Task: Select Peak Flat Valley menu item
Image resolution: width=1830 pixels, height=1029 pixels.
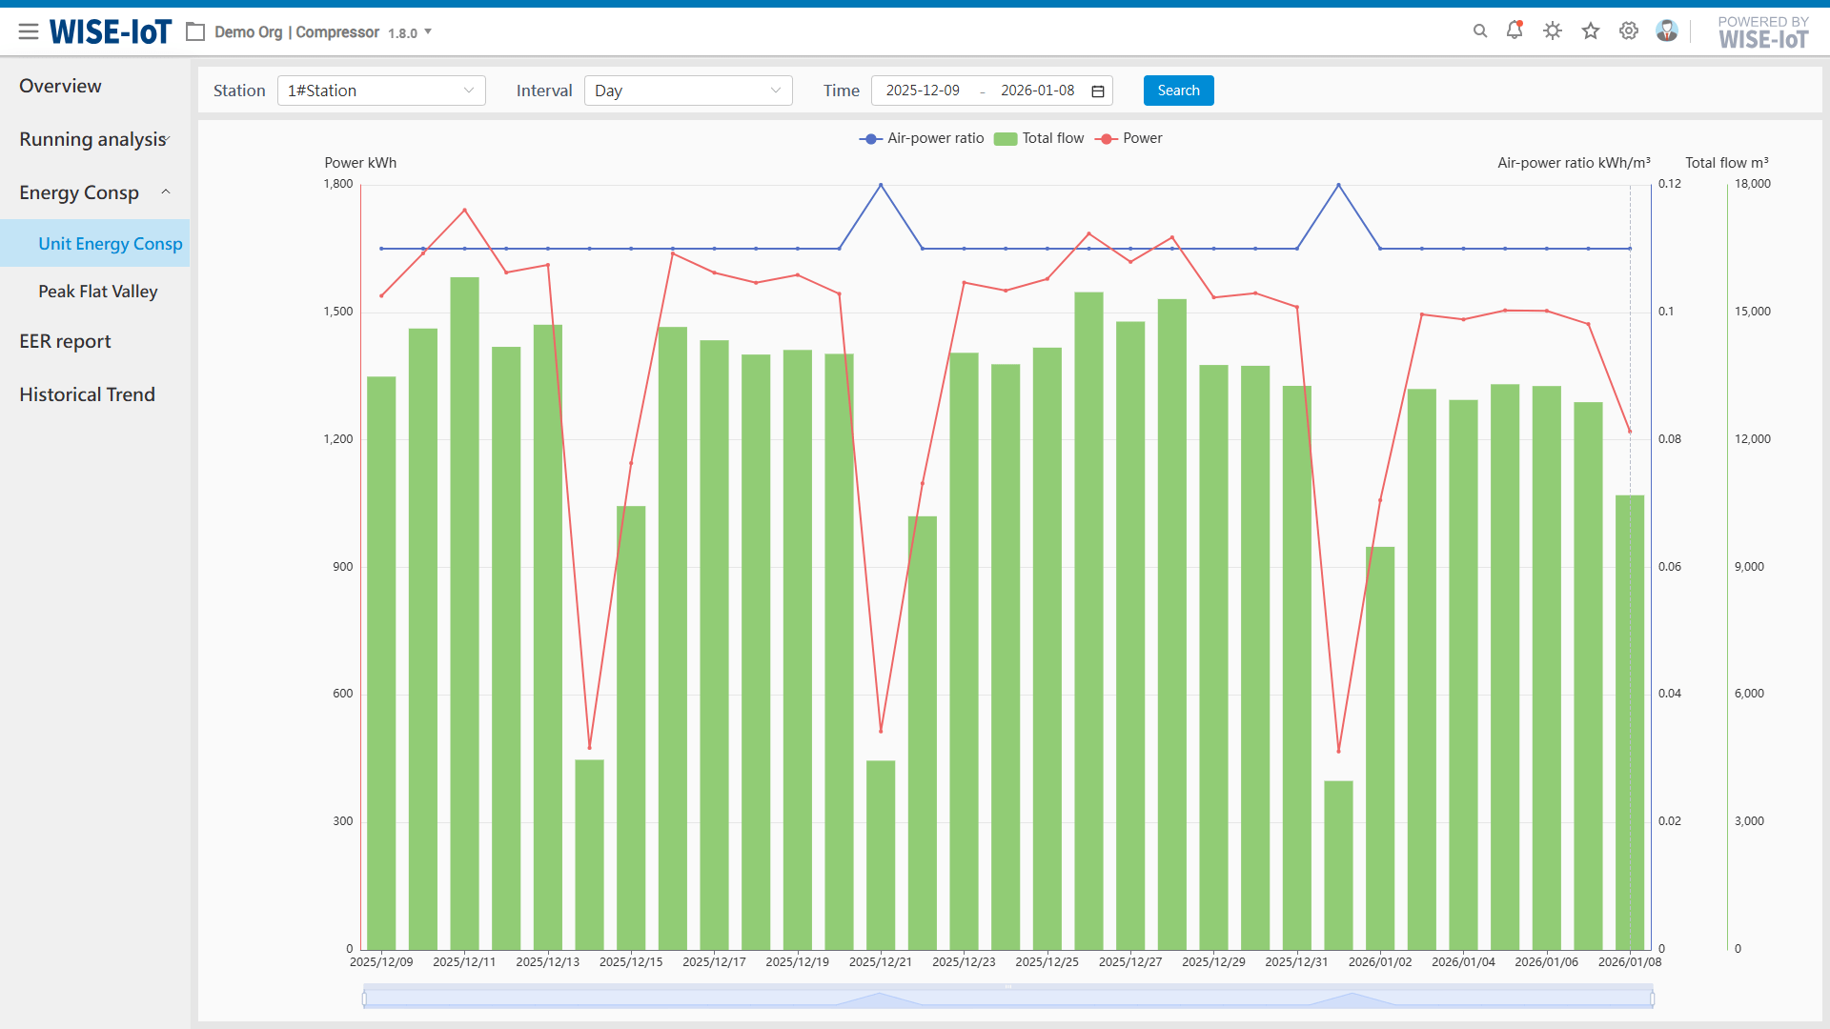Action: (97, 292)
